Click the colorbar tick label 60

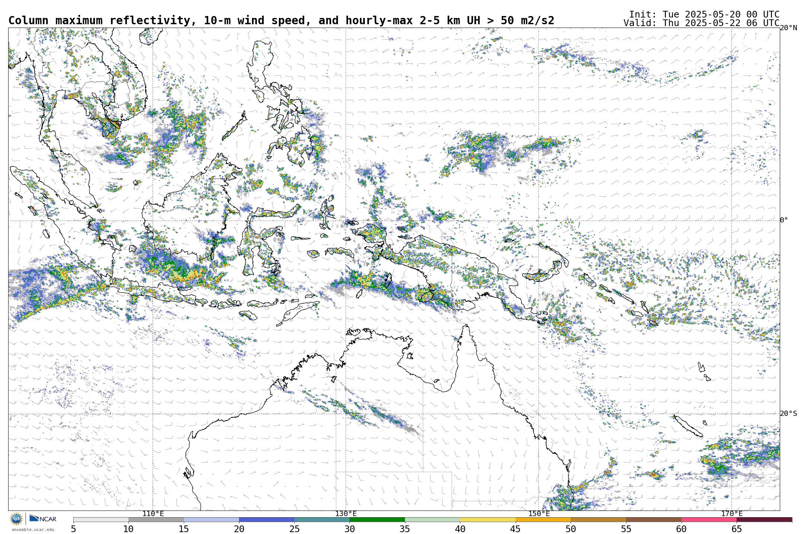coord(682,529)
